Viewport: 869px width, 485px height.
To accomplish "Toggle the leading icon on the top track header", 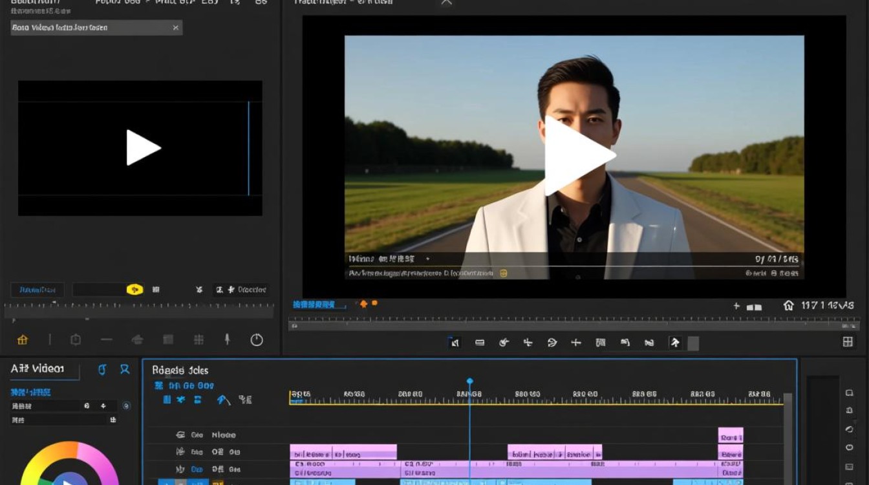I will point(181,435).
